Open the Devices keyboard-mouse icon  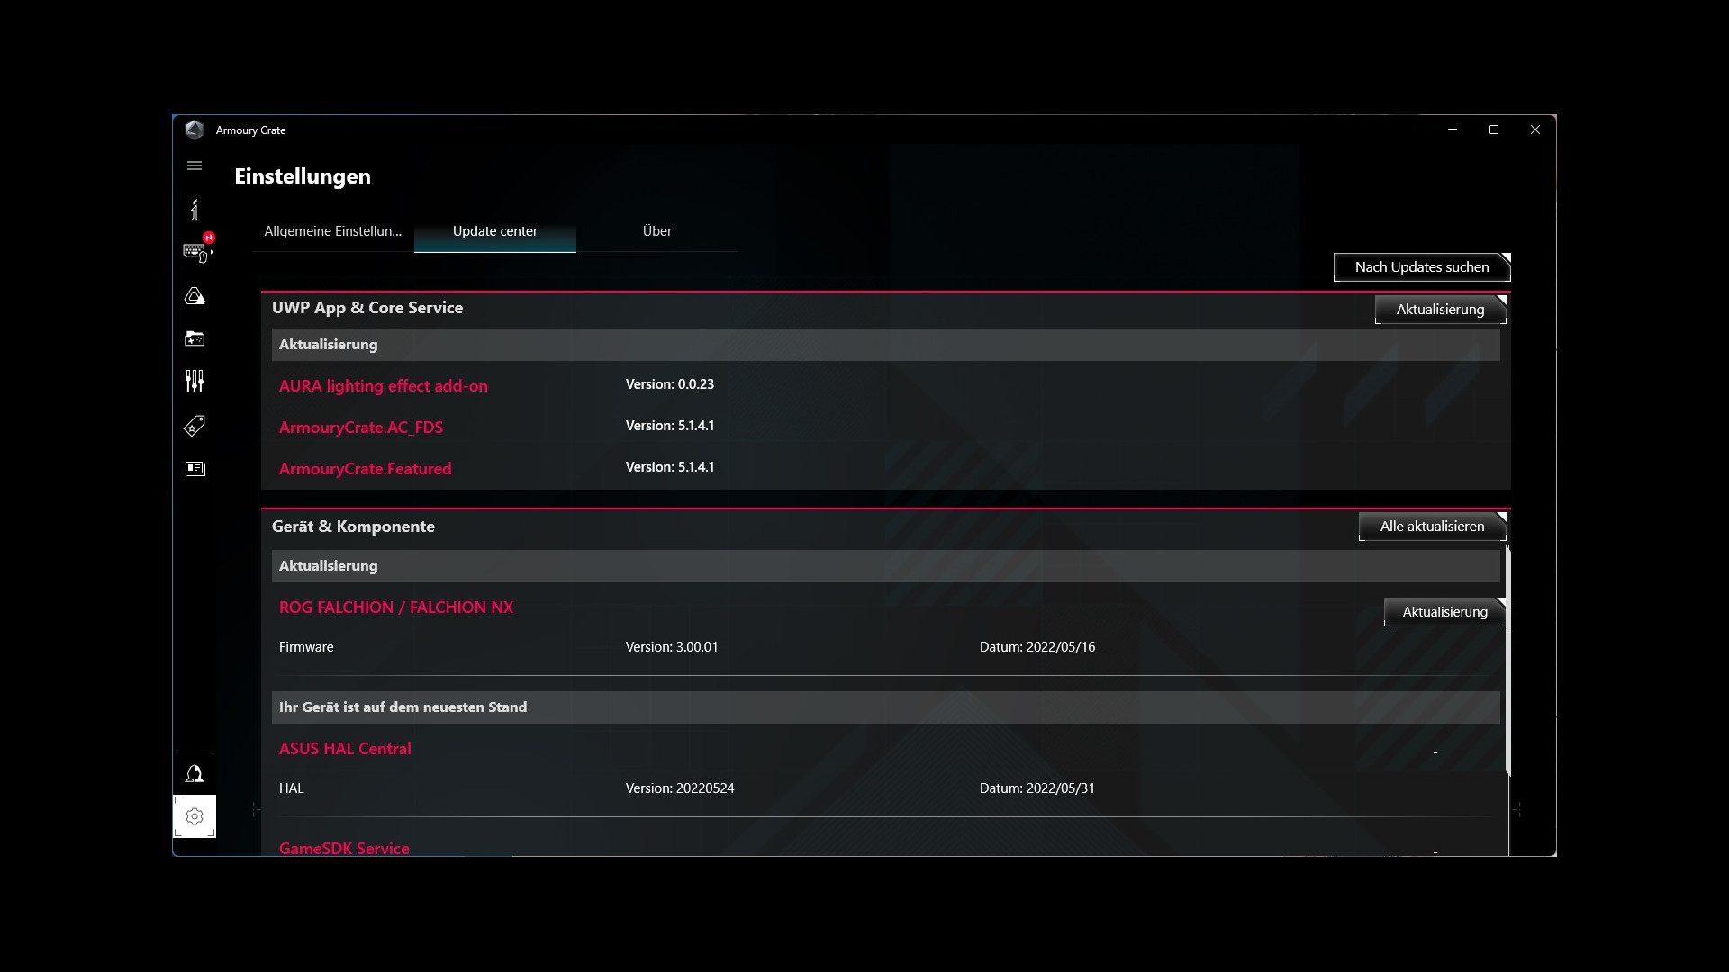[195, 252]
